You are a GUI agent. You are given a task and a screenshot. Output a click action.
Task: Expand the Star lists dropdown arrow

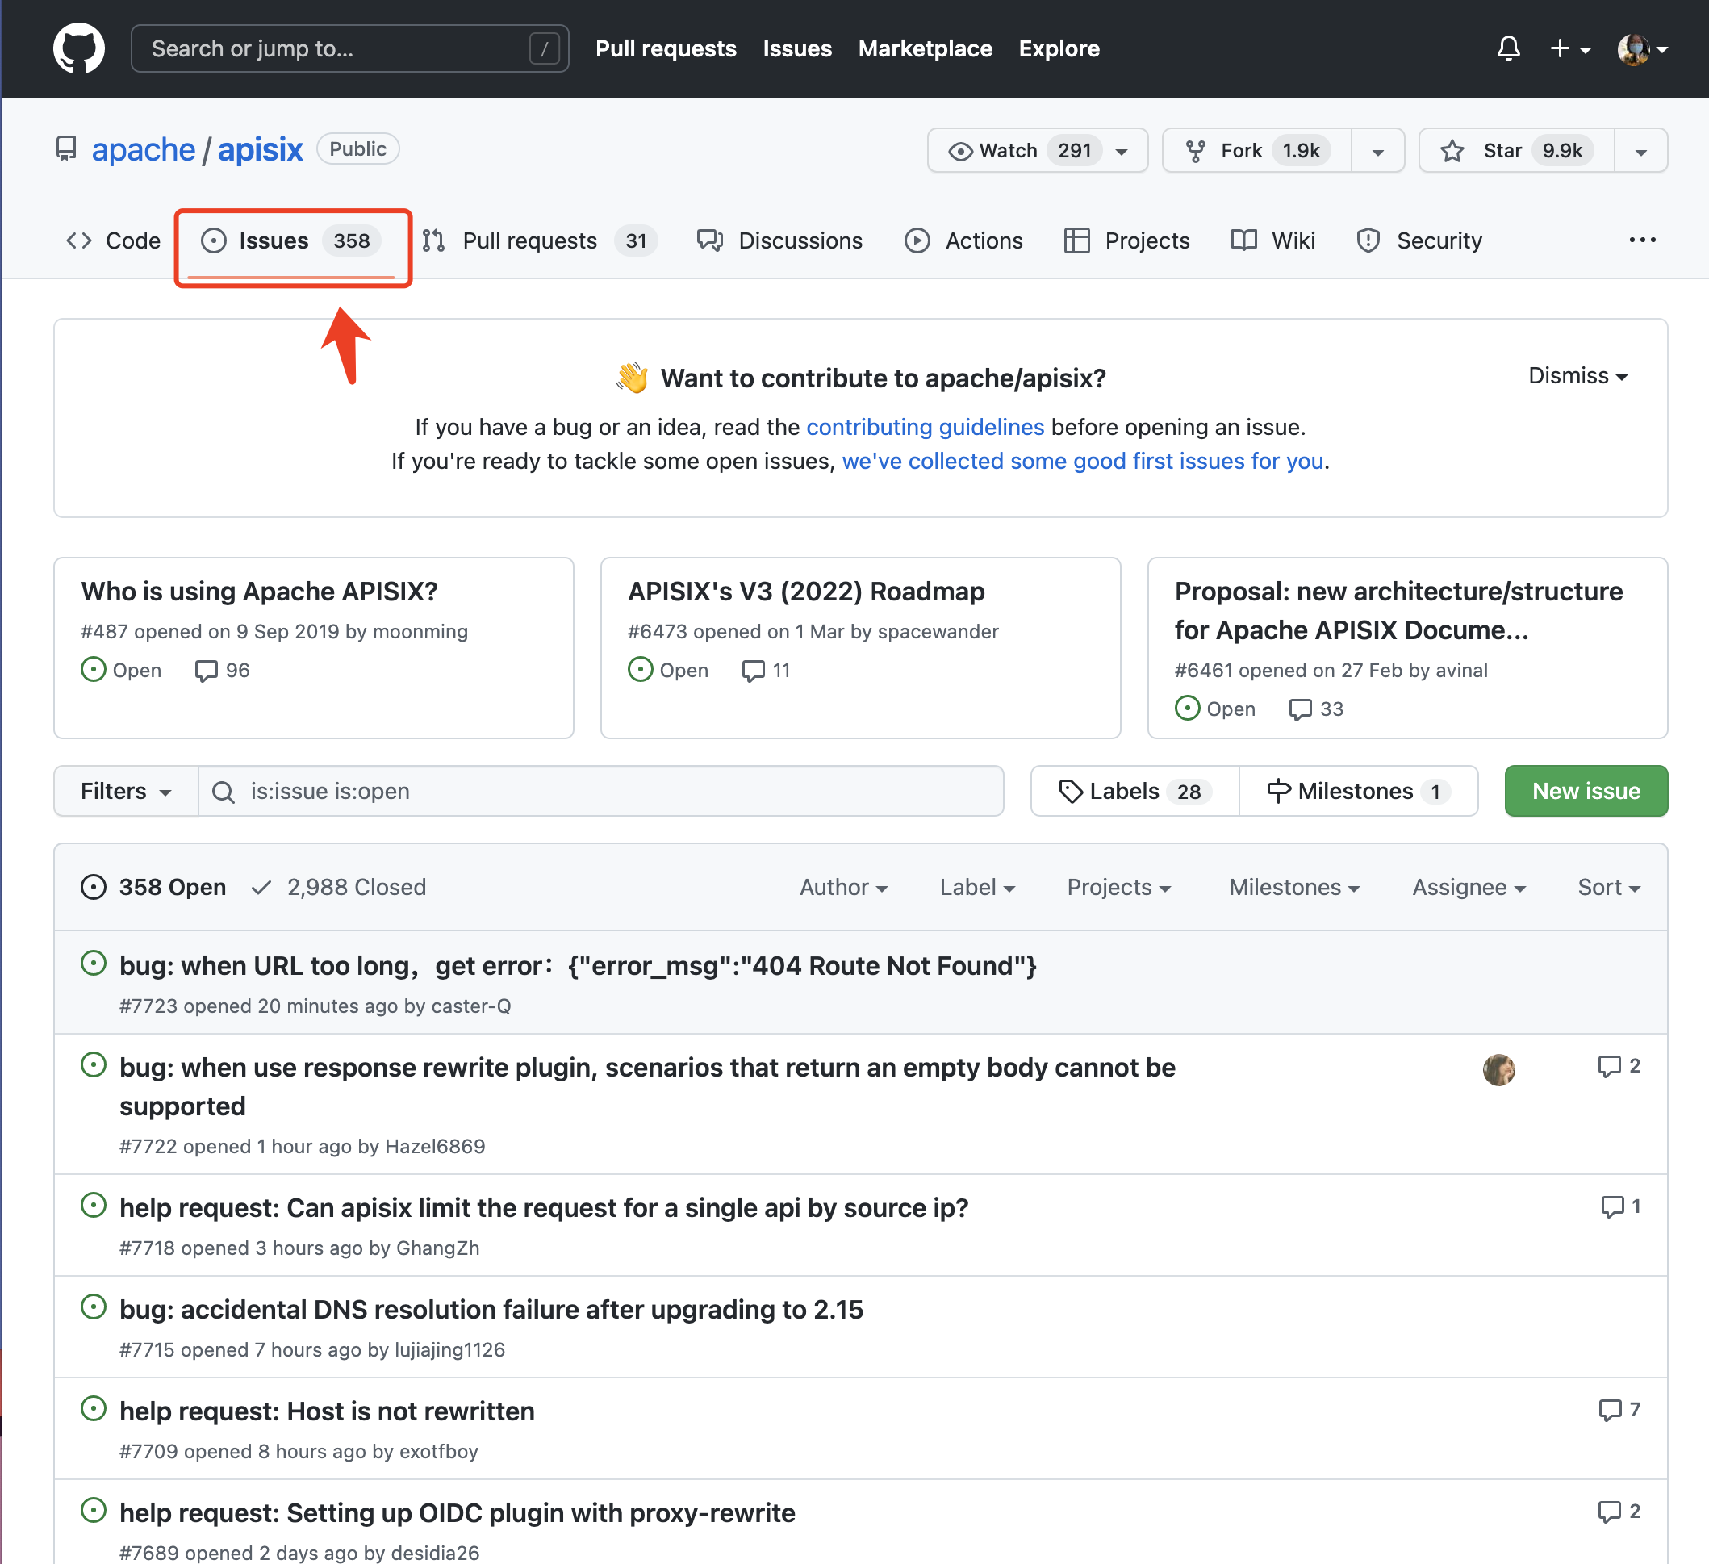[x=1641, y=151]
